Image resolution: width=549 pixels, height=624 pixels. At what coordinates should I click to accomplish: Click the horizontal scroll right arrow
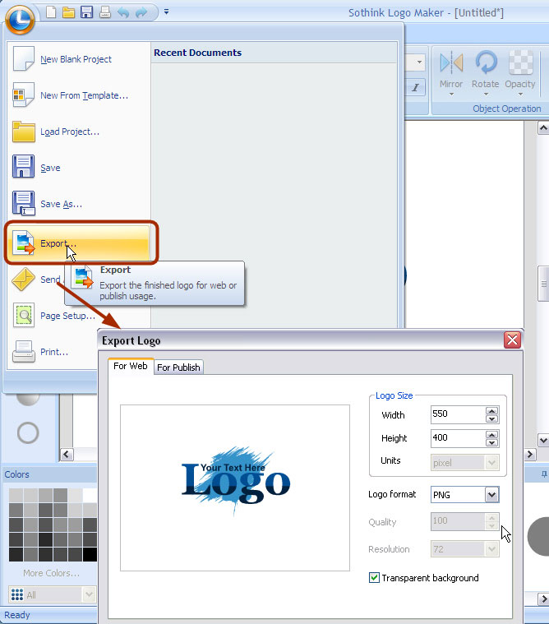(529, 454)
